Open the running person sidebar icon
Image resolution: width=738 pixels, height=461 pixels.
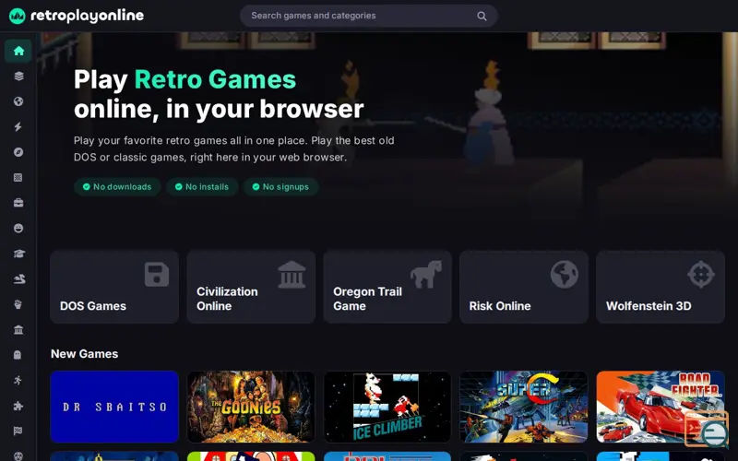point(18,381)
